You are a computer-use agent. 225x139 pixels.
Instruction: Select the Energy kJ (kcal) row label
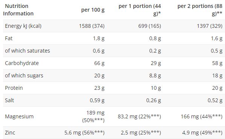coord(23,26)
